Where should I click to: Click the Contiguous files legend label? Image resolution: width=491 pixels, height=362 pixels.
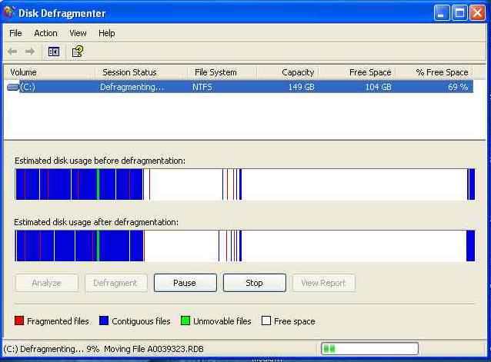tap(141, 321)
